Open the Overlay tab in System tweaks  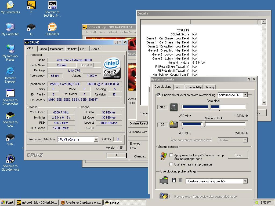[x=209, y=87]
